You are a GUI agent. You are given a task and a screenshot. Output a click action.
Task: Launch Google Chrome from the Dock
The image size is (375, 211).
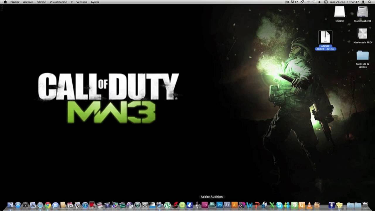pos(48,205)
